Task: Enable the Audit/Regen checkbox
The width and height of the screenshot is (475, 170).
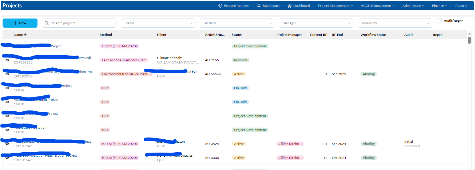Action: coord(439,21)
